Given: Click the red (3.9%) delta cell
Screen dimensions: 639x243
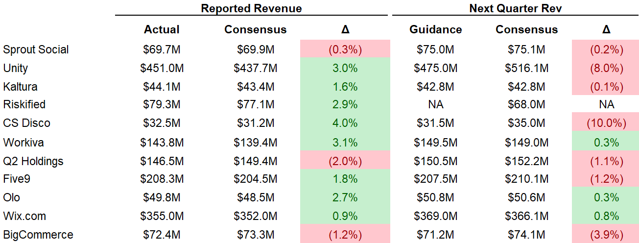Looking at the screenshot, I should coord(605,234).
